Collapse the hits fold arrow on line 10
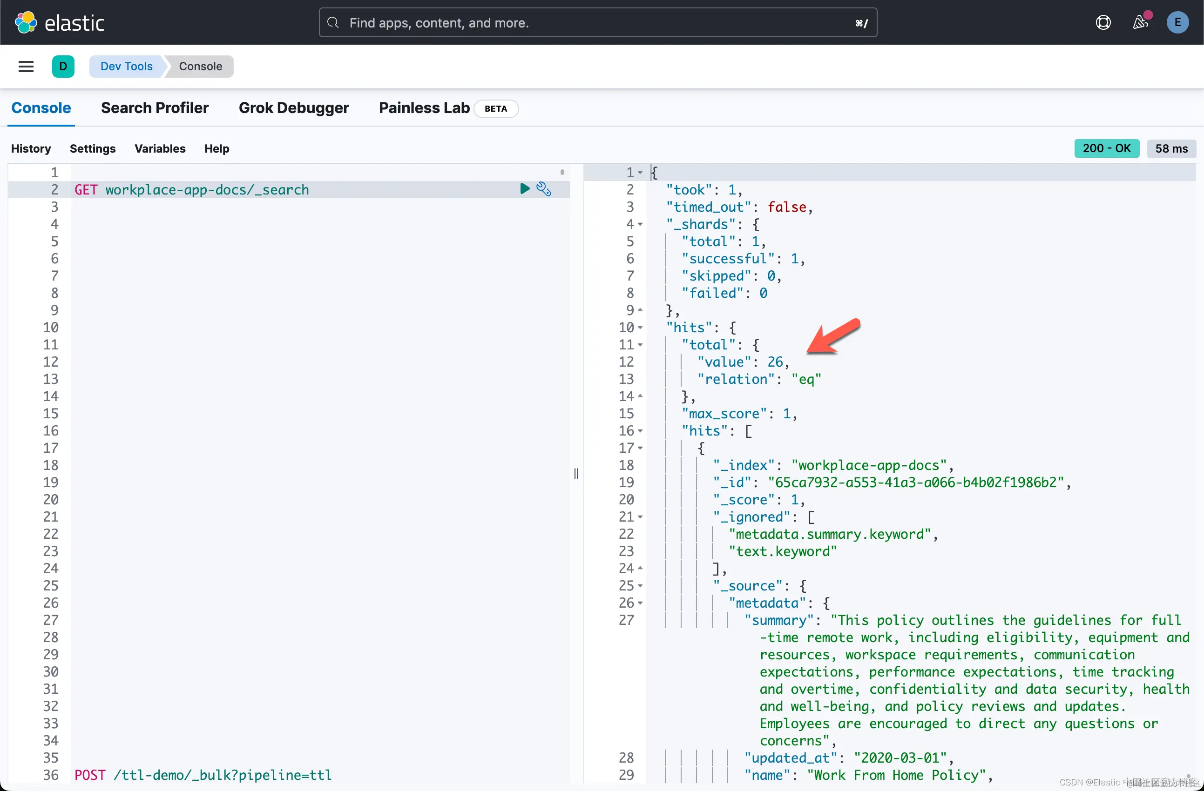Viewport: 1204px width, 791px height. (640, 328)
